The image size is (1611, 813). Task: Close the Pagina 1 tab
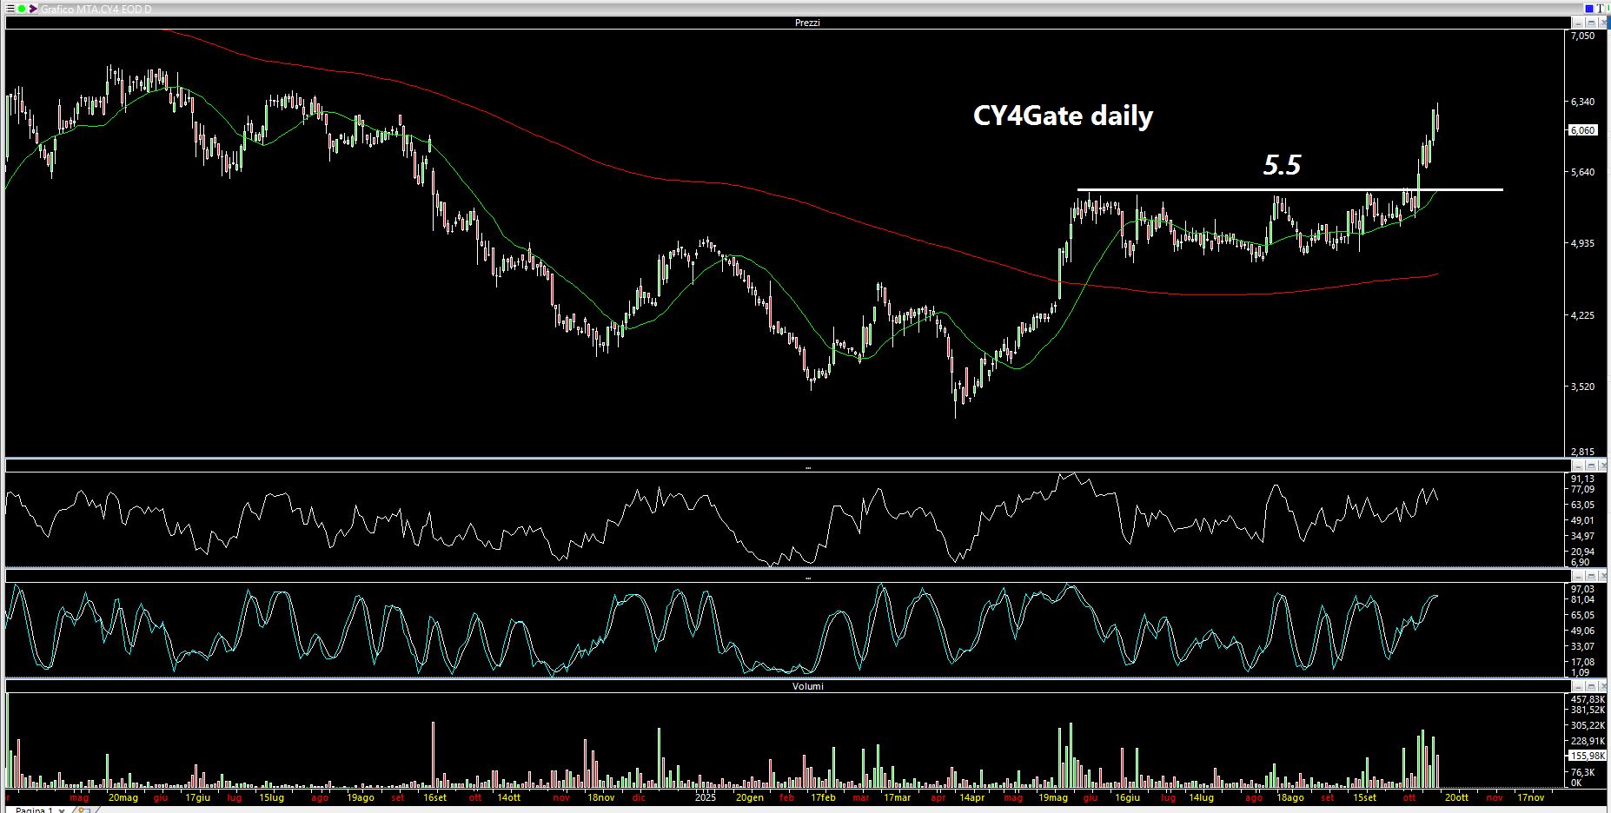pyautogui.click(x=63, y=810)
